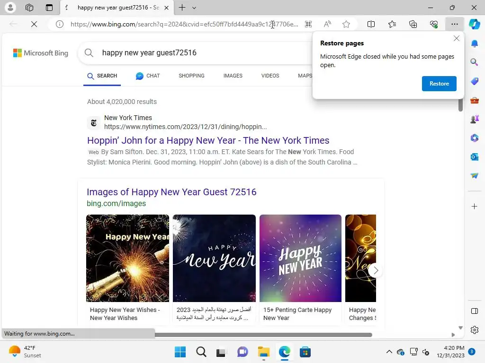Open the Workspaces icon in title bar

coord(29,8)
